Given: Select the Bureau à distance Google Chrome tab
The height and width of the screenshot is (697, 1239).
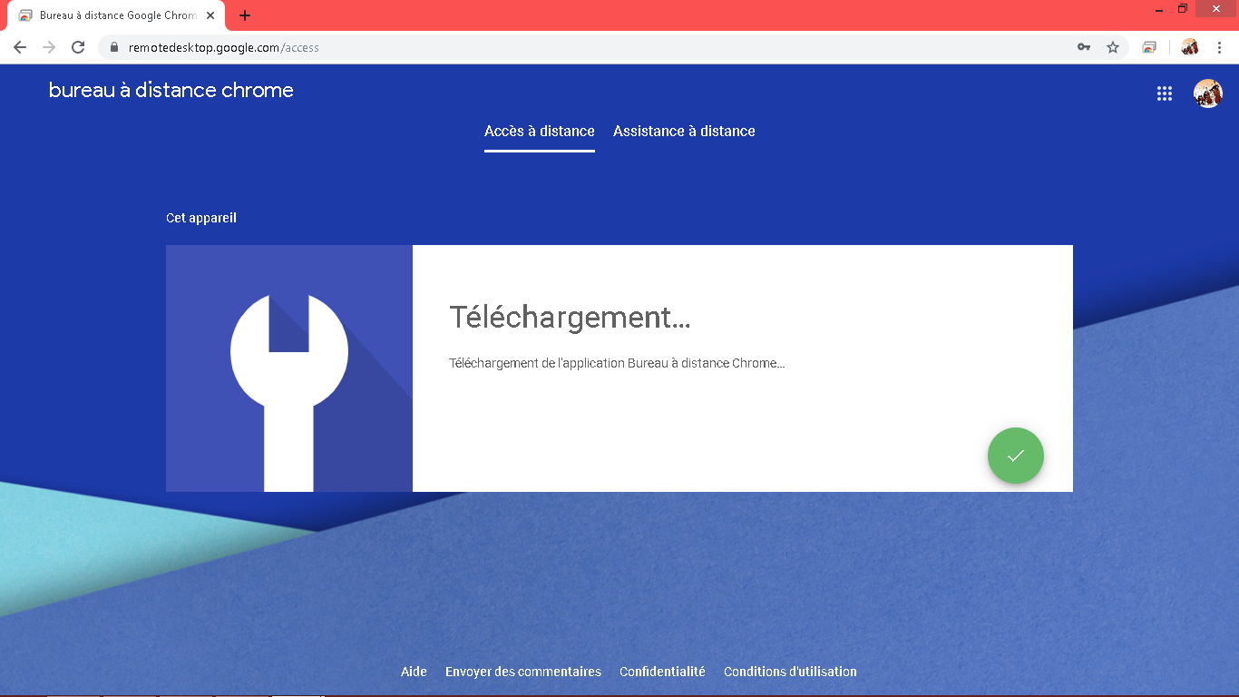Looking at the screenshot, I should point(115,15).
